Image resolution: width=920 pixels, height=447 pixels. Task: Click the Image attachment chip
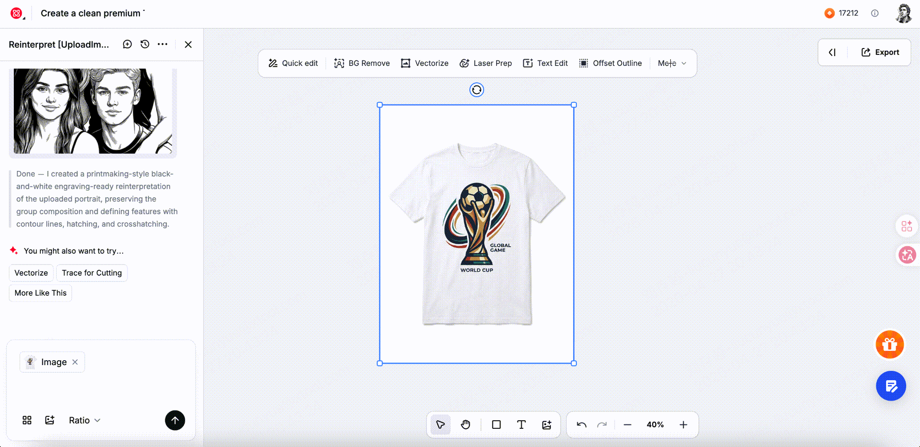pos(52,362)
